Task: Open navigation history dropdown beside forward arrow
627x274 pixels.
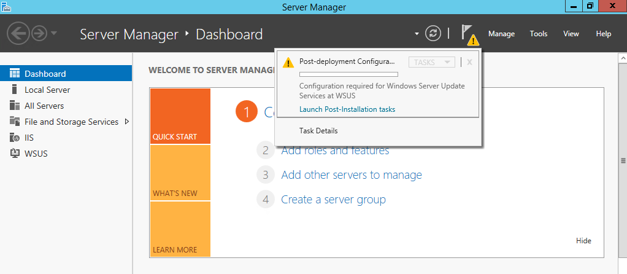Action: click(x=53, y=33)
